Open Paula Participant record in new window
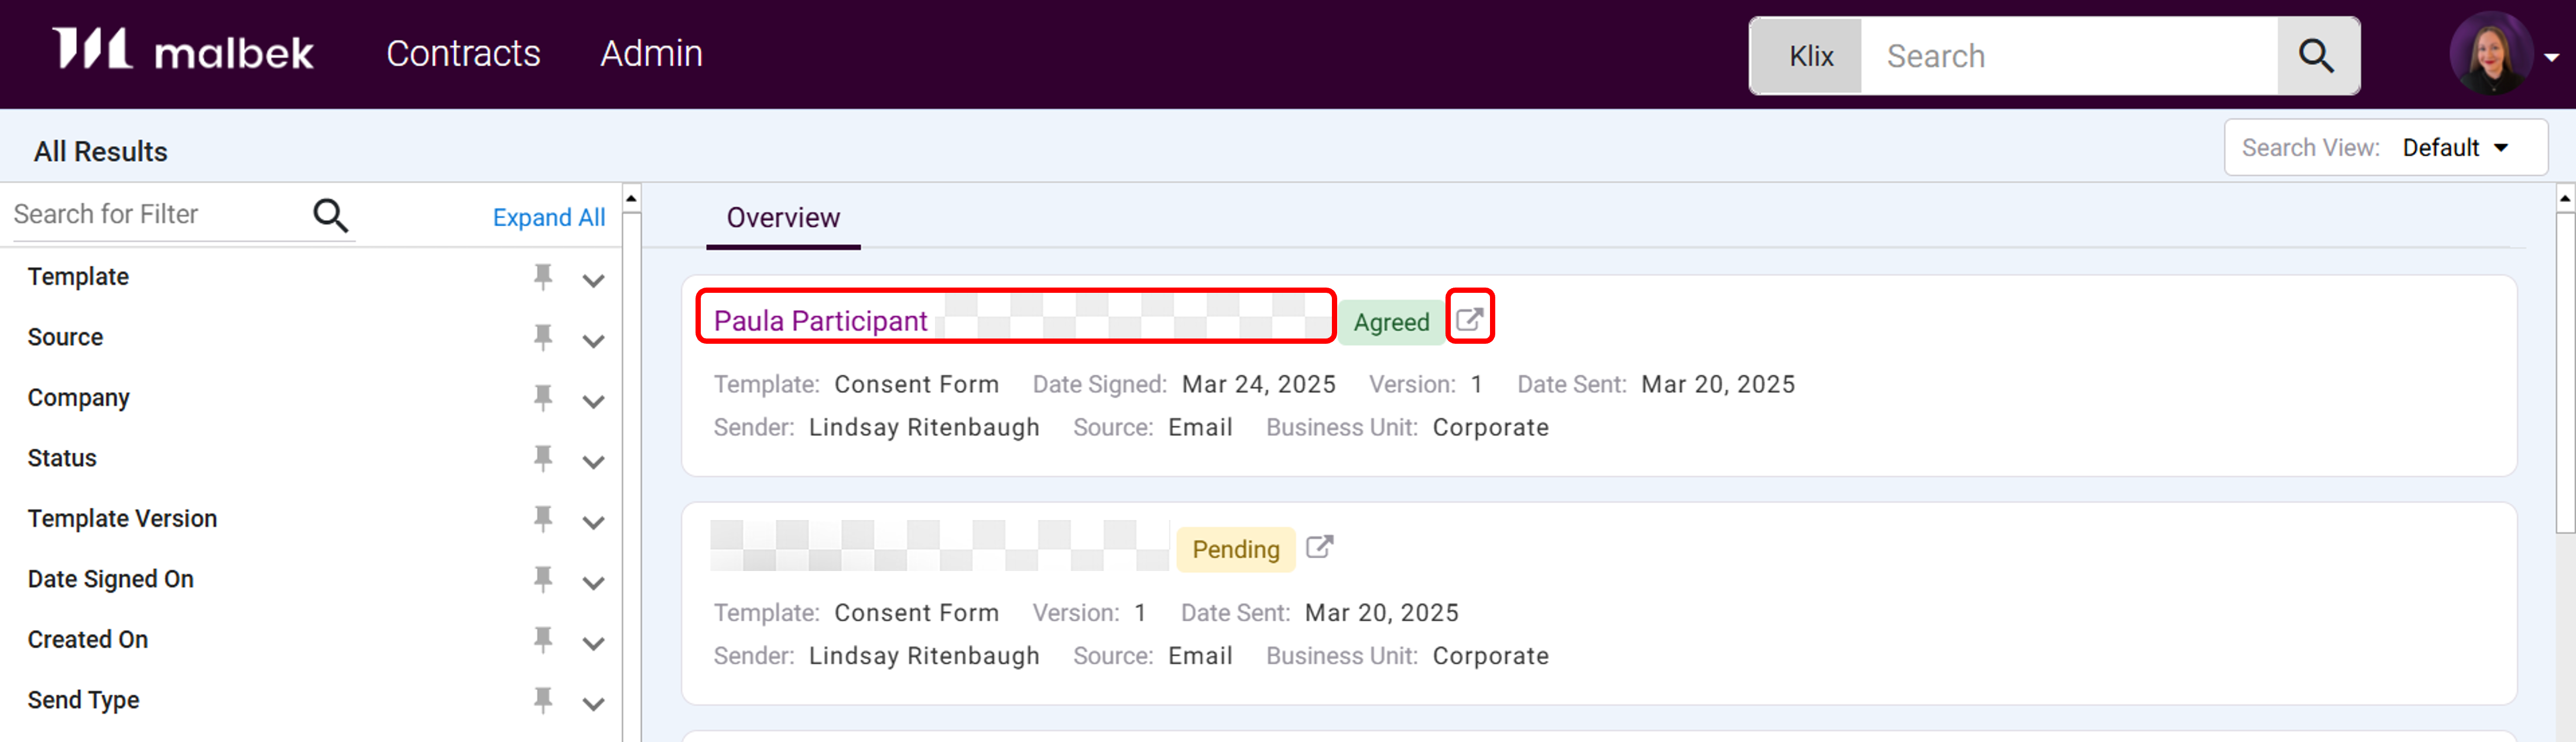2576x742 pixels. 1469,319
